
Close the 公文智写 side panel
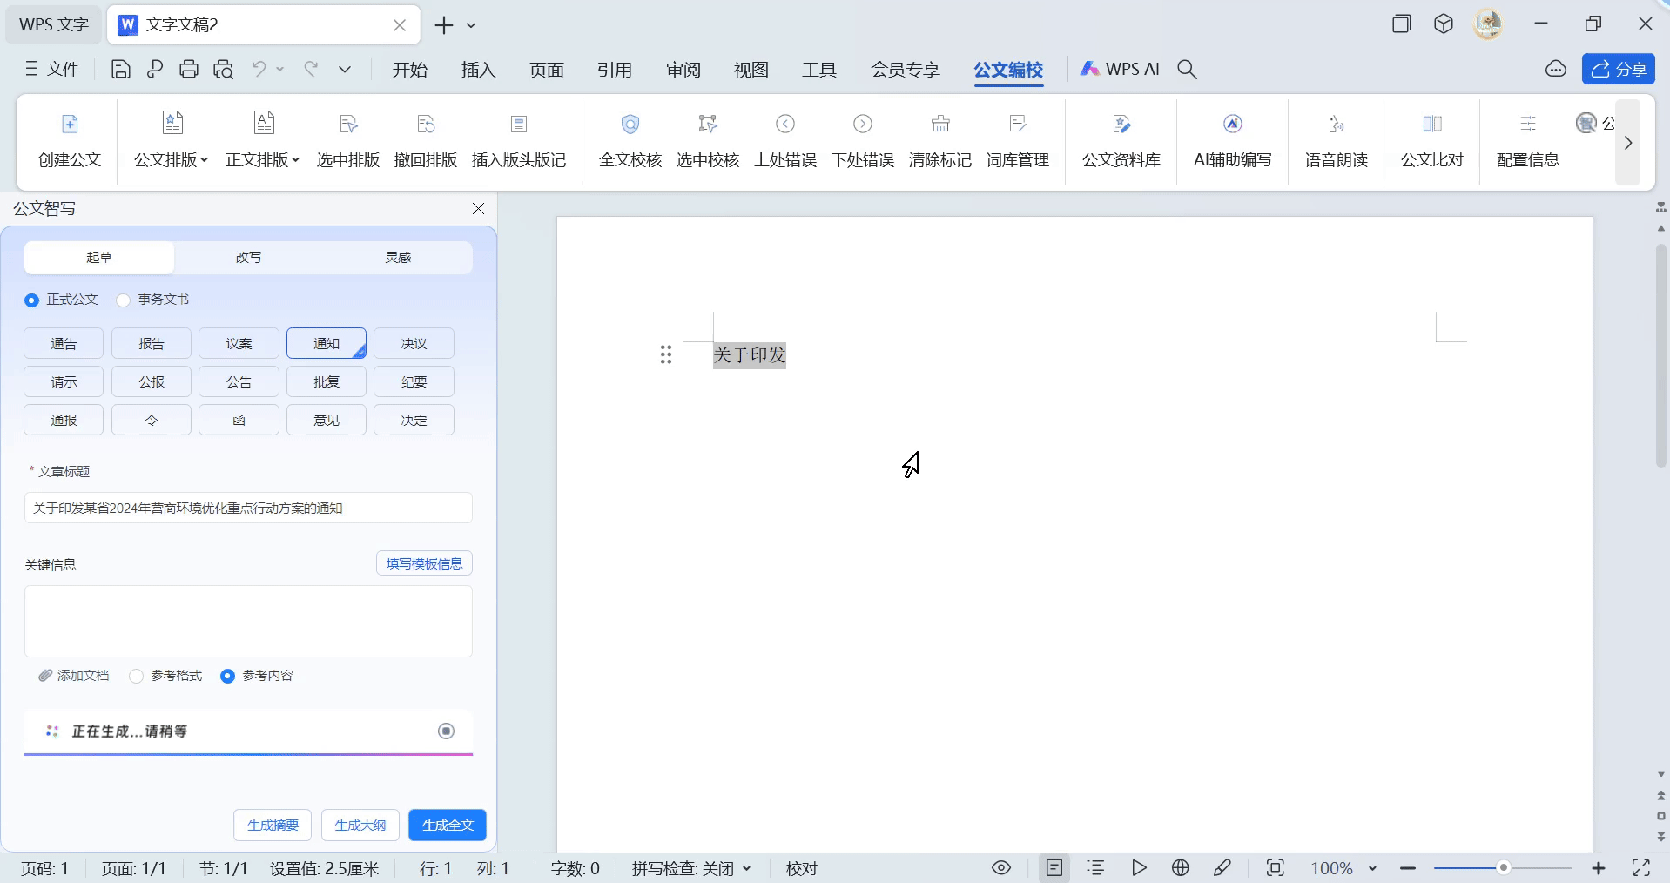[478, 209]
